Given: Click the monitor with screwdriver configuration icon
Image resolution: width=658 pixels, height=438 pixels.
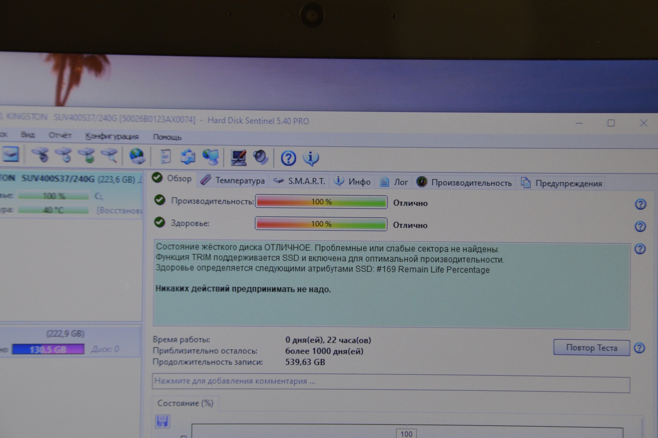Looking at the screenshot, I should [x=238, y=157].
